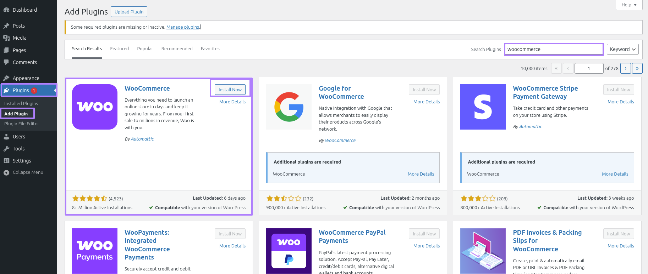Open Installed Plugins submenu item
Image resolution: width=648 pixels, height=274 pixels.
[21, 104]
